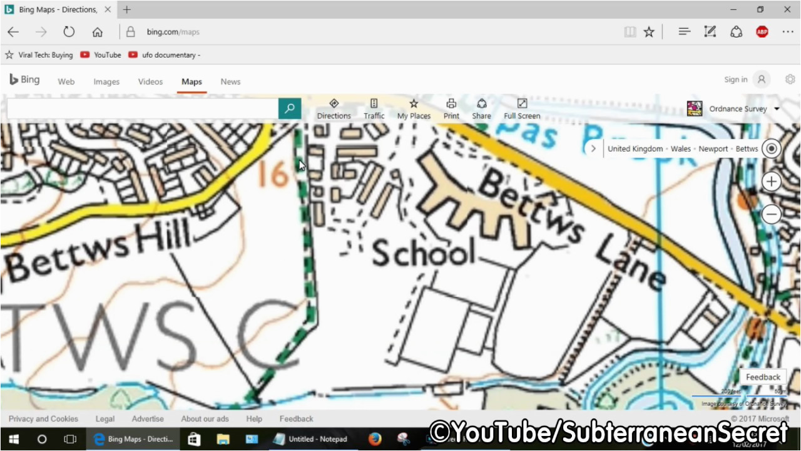
Task: Click the Sign in link
Action: 736,80
